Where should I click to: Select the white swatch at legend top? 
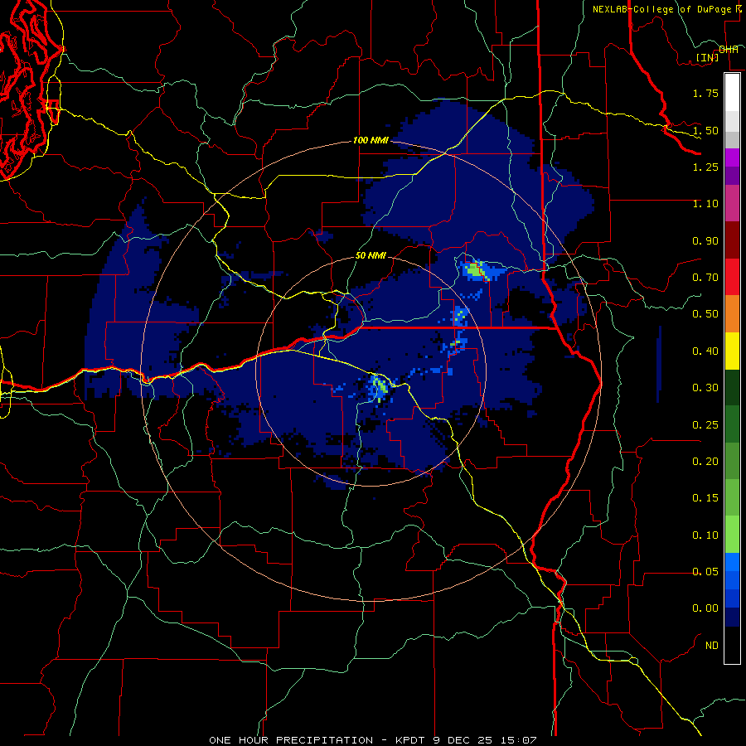732,93
